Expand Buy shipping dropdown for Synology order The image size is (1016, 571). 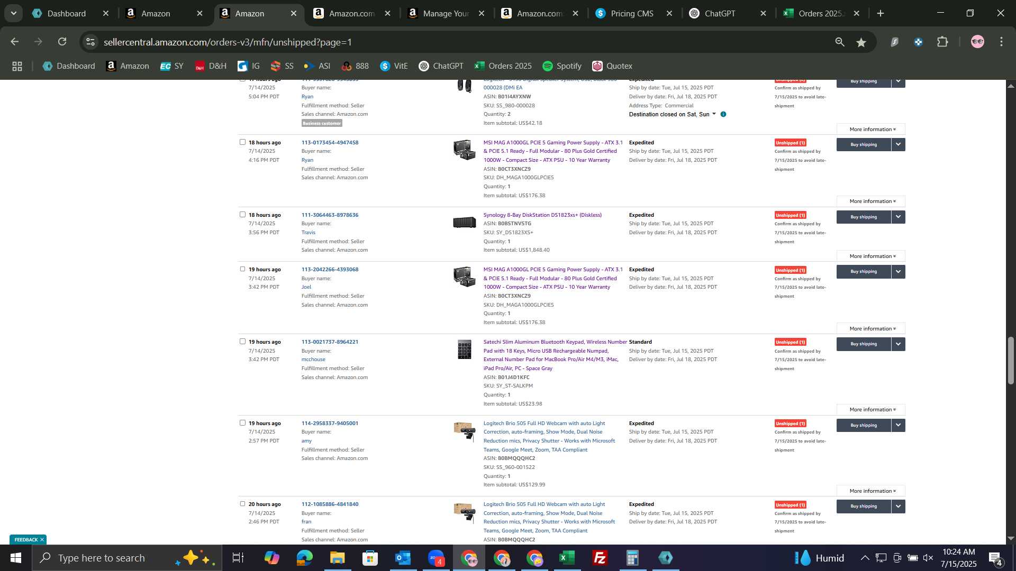[898, 217]
